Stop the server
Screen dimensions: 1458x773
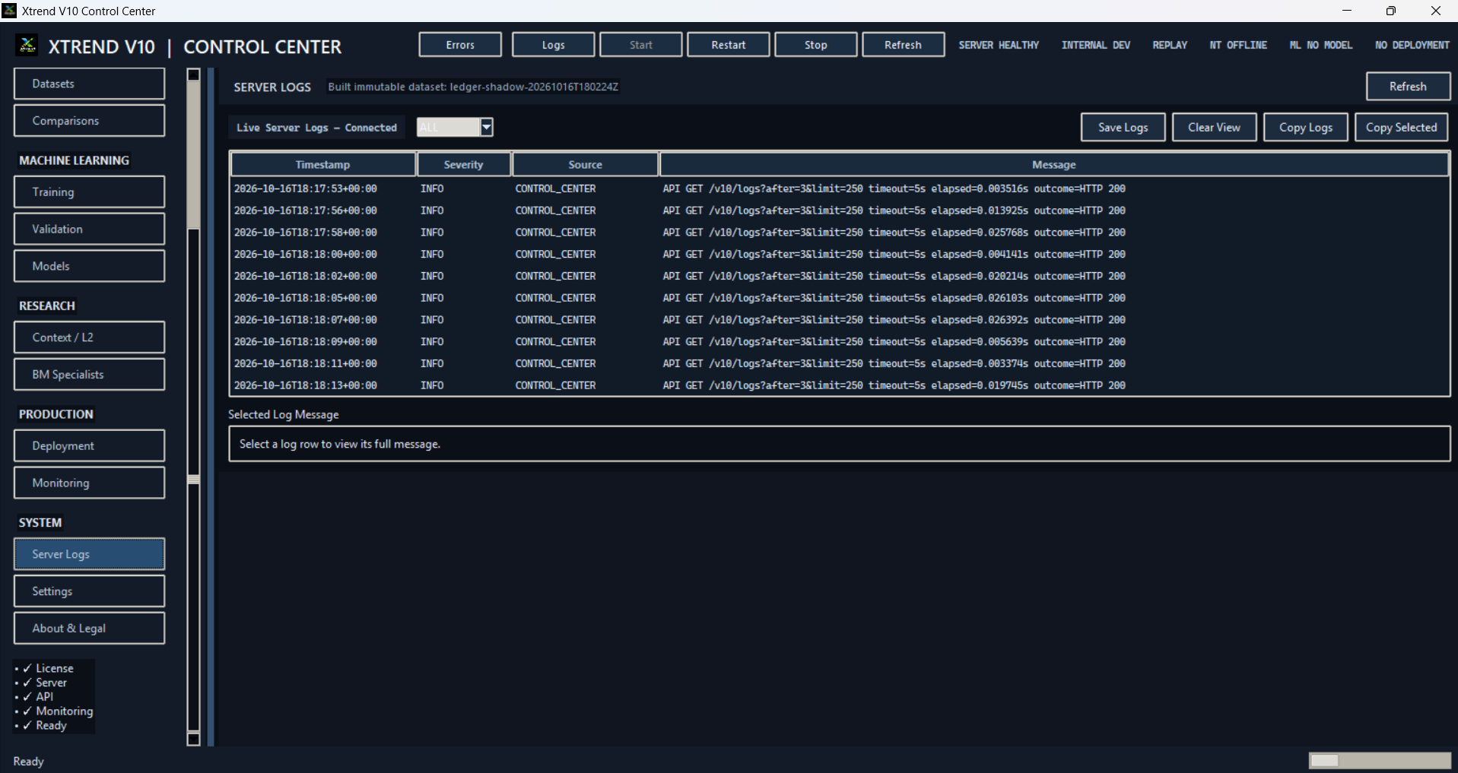816,45
